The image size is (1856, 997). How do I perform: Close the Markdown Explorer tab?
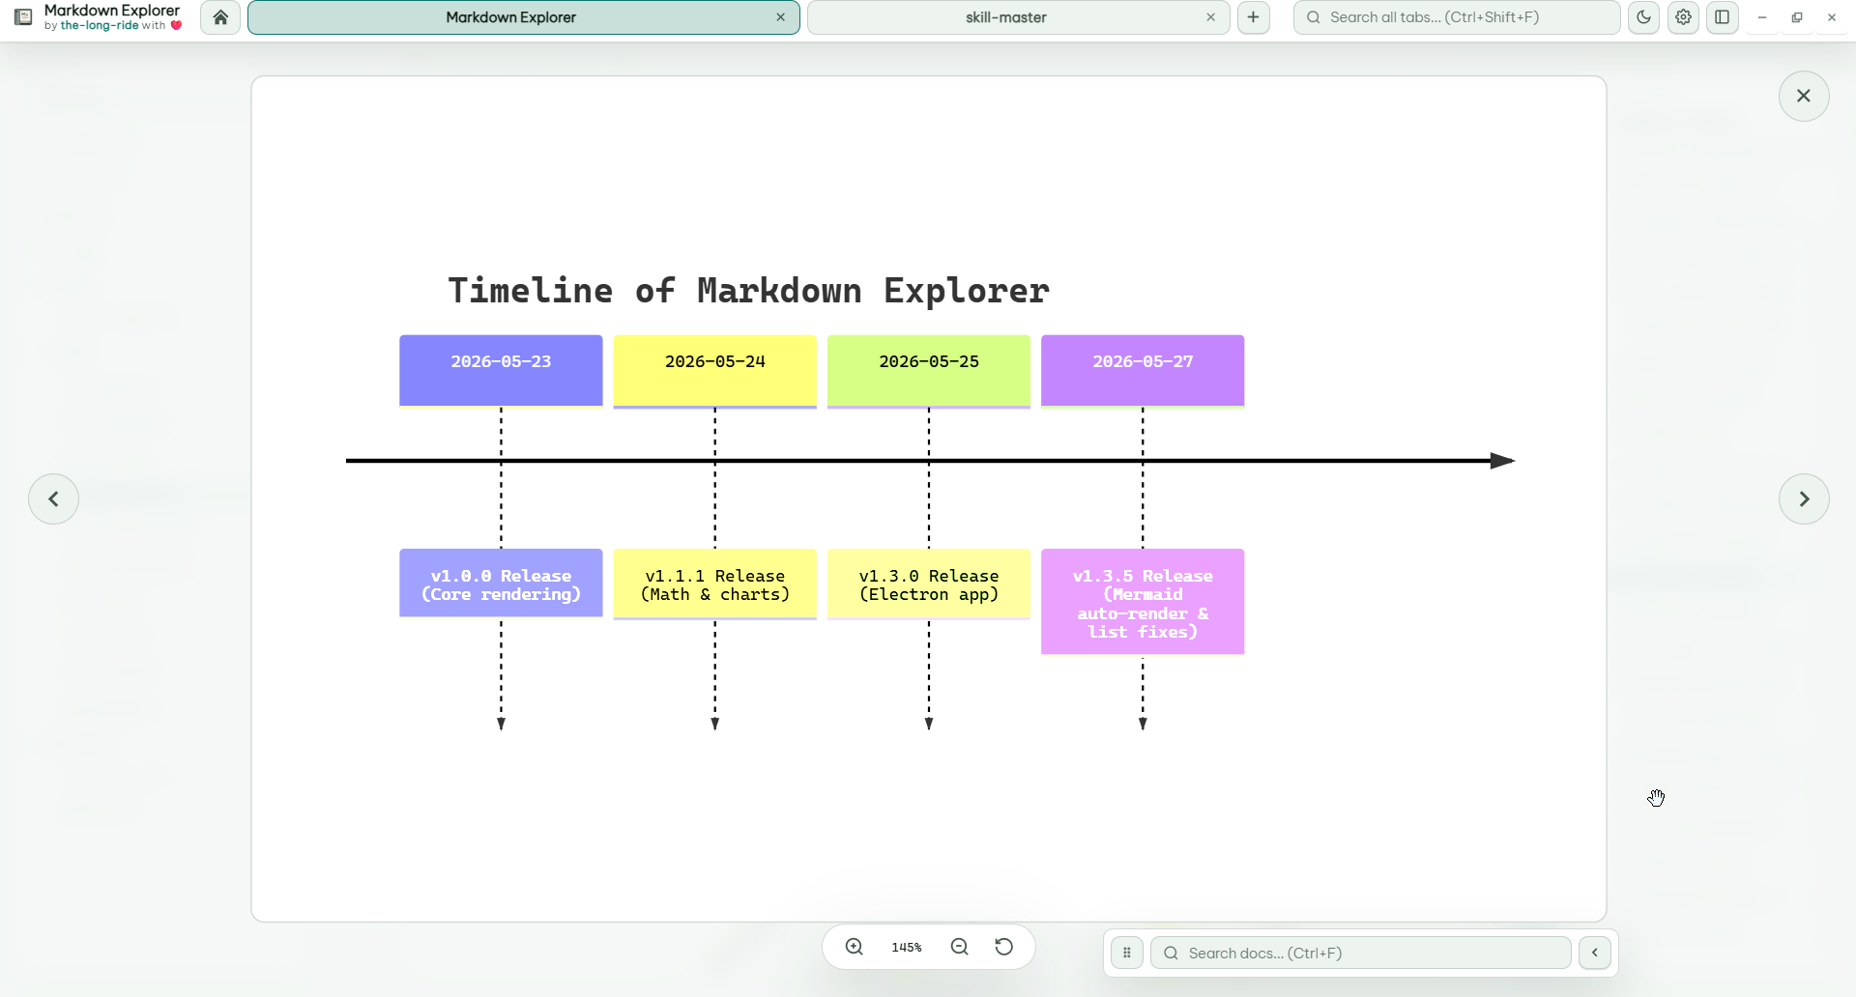point(780,17)
